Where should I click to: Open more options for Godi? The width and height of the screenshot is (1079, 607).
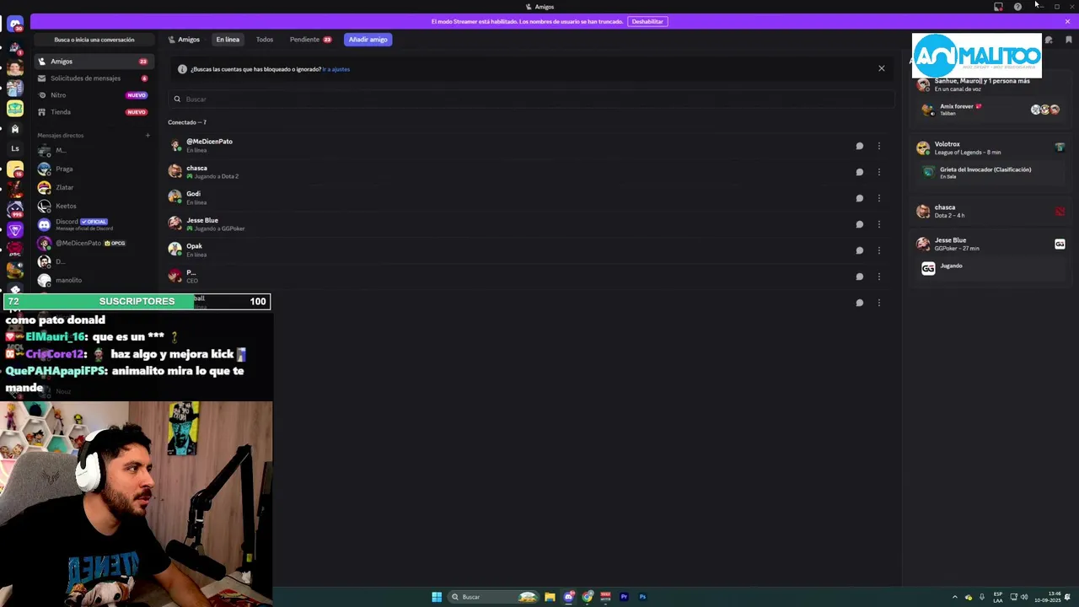click(879, 198)
